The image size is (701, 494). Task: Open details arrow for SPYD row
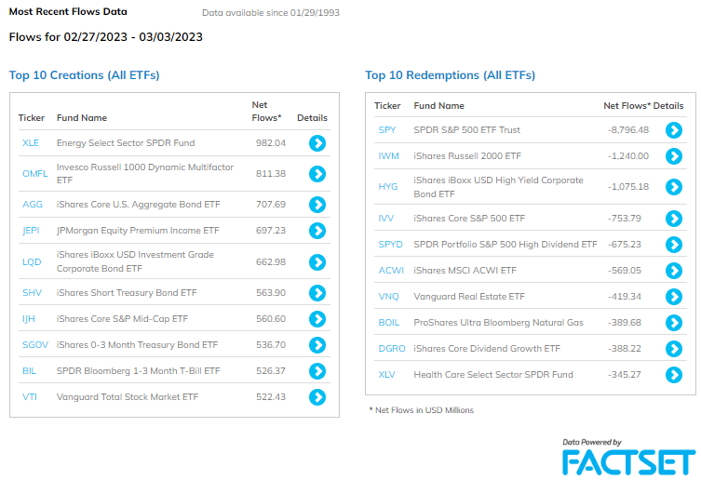pos(674,245)
